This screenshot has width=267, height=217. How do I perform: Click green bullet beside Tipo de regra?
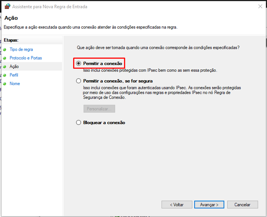point(5,49)
